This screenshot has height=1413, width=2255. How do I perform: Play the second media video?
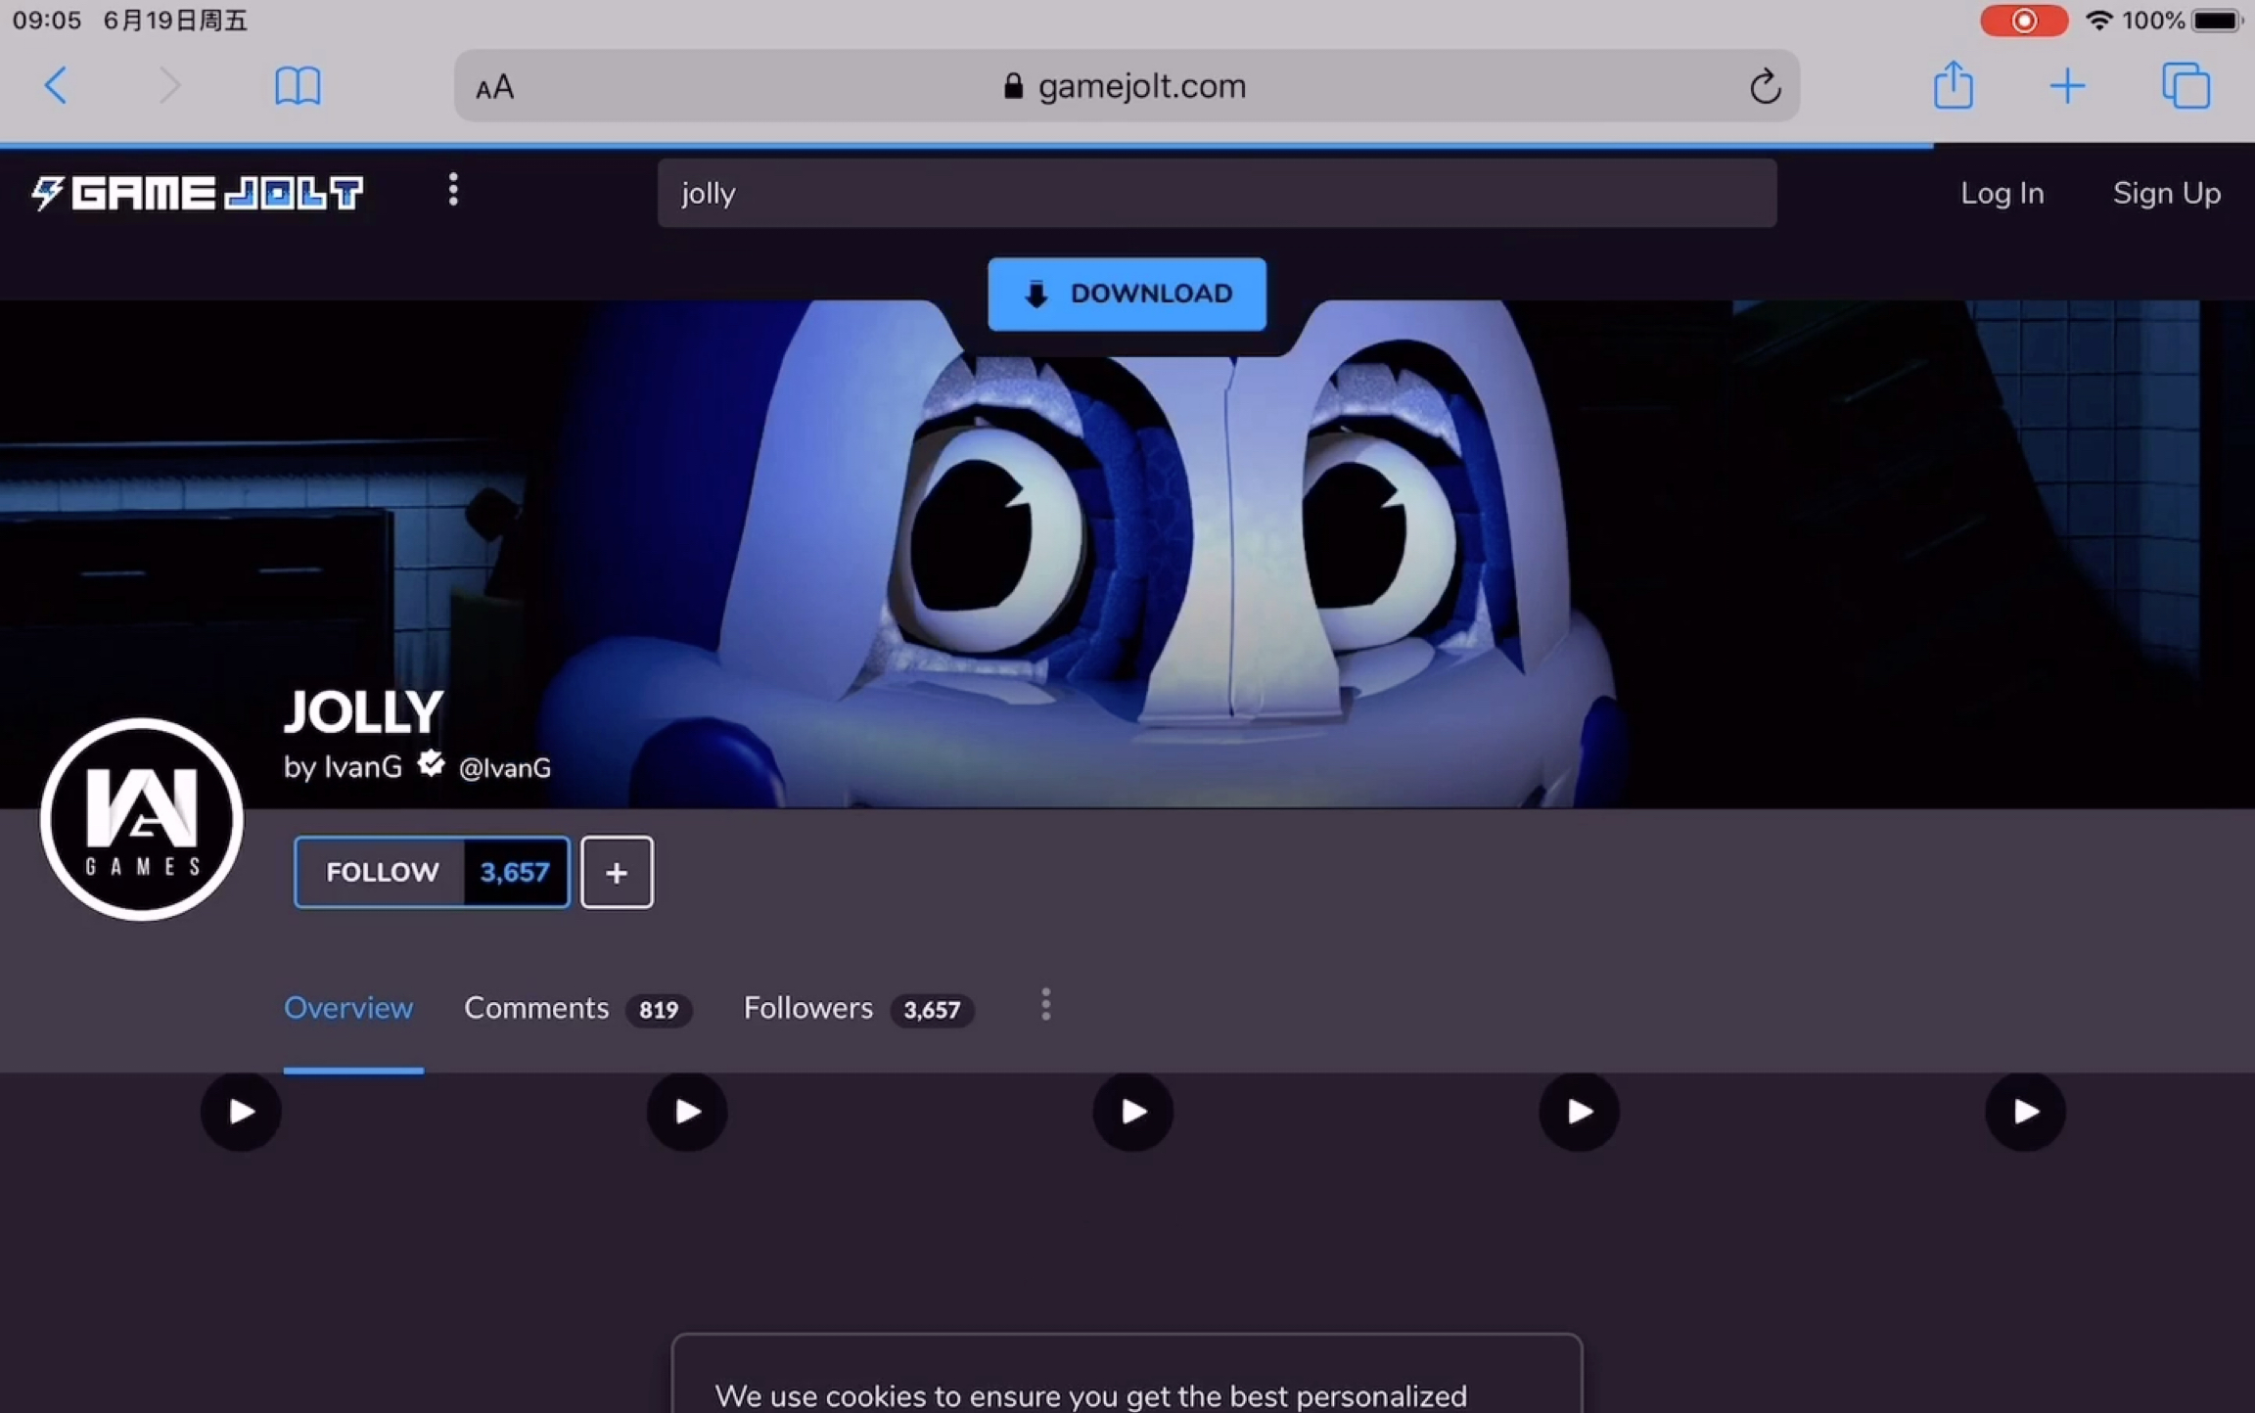pos(687,1112)
